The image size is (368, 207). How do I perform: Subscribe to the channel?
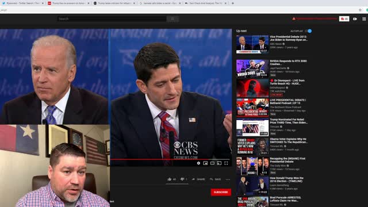(221, 192)
